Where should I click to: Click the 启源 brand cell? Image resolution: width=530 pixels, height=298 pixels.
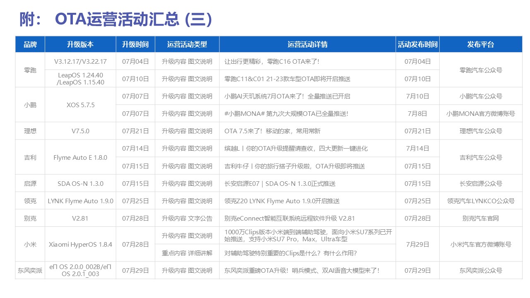[x=30, y=183]
